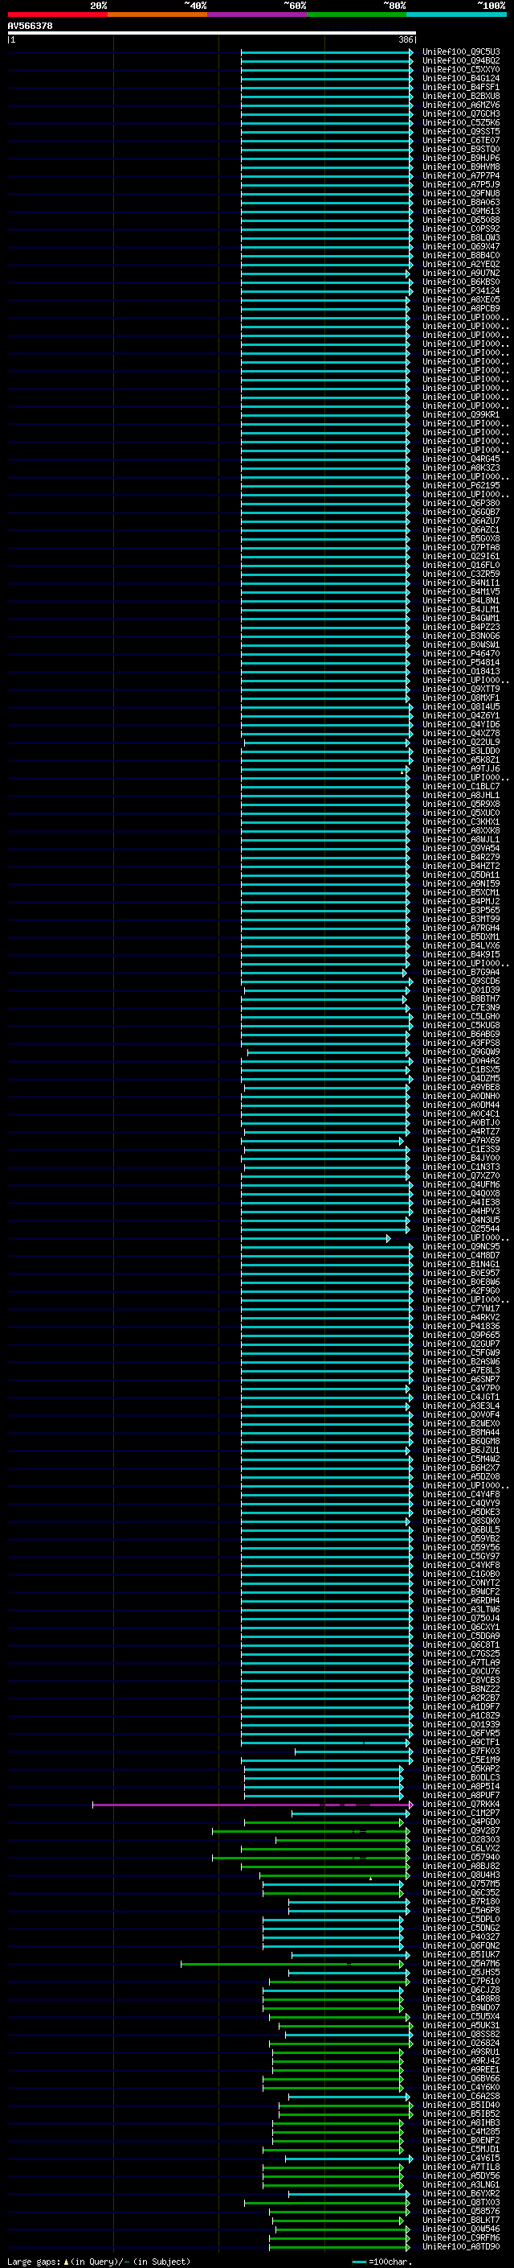Click the white query sequence ruler bar
This screenshot has width=514, height=2268.
tap(212, 34)
